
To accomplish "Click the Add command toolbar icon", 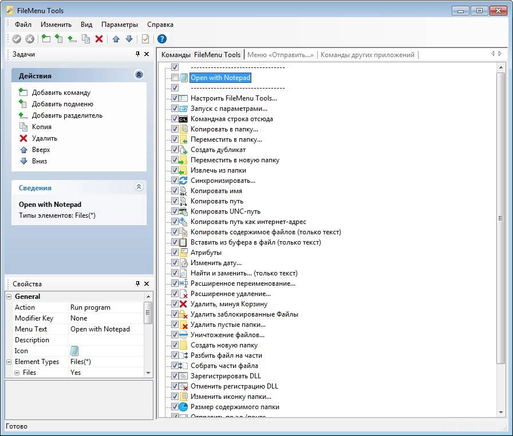I will click(46, 38).
